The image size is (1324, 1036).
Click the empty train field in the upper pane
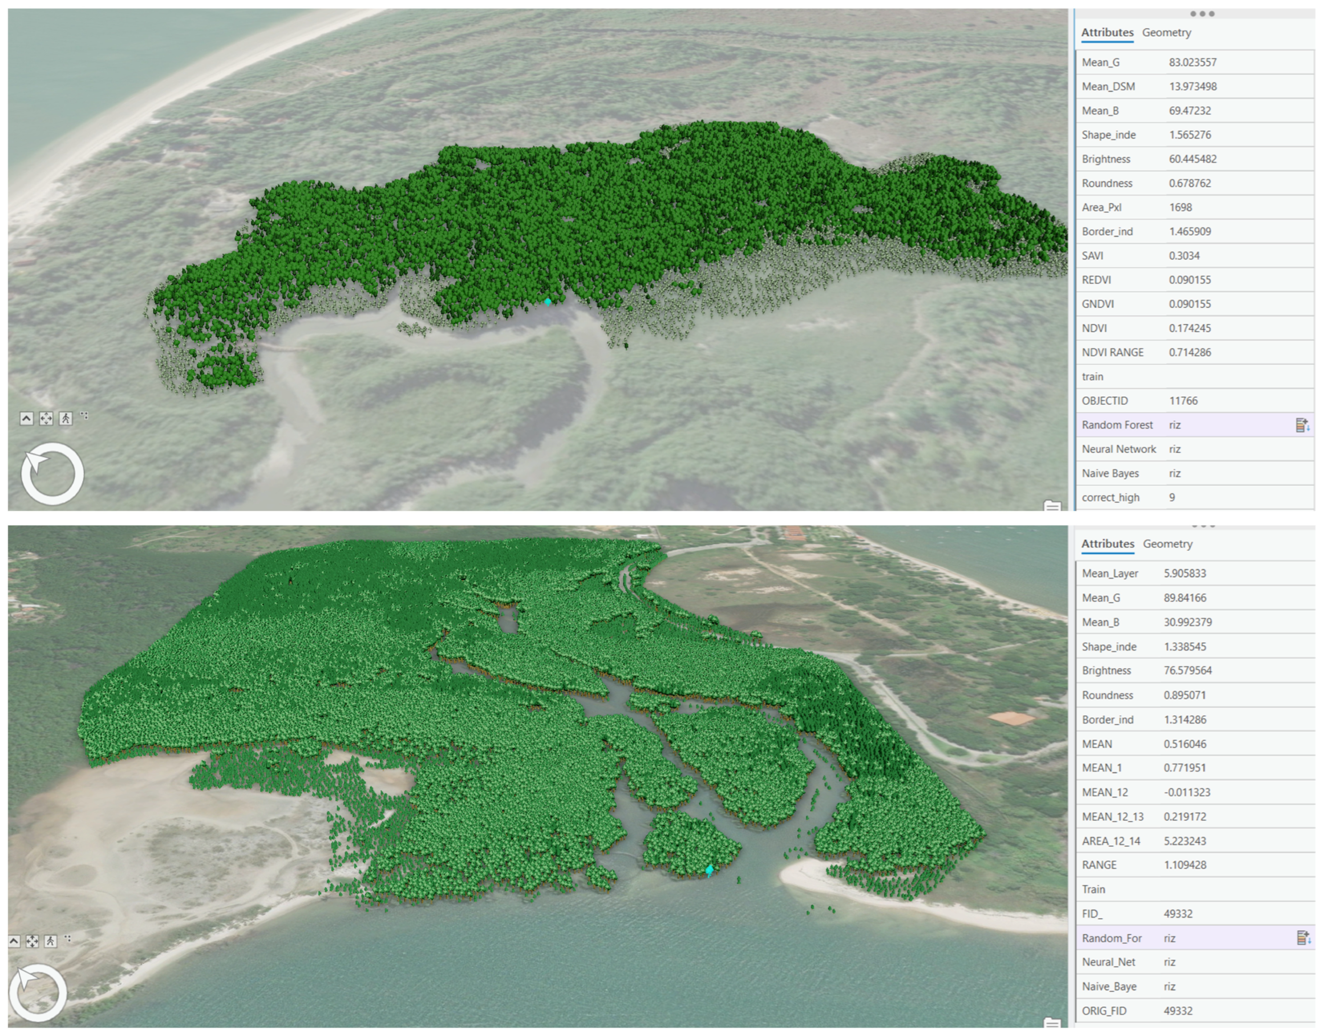pyautogui.click(x=1240, y=377)
